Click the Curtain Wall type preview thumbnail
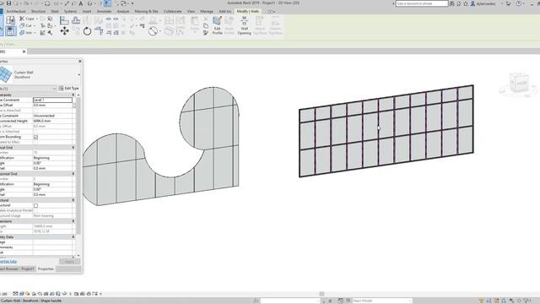This screenshot has height=304, width=540. point(6,74)
